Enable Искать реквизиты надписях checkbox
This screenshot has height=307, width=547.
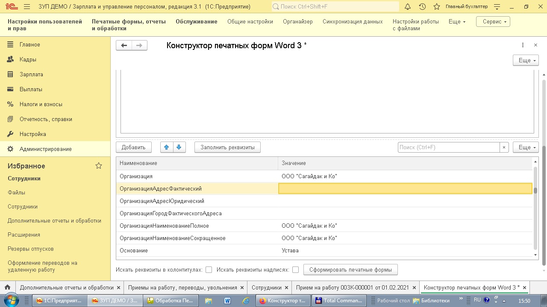(295, 269)
